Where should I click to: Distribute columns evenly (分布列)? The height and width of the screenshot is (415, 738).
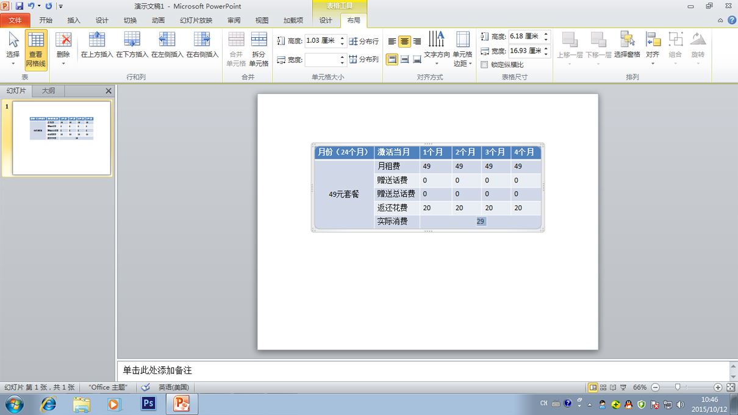pyautogui.click(x=364, y=59)
